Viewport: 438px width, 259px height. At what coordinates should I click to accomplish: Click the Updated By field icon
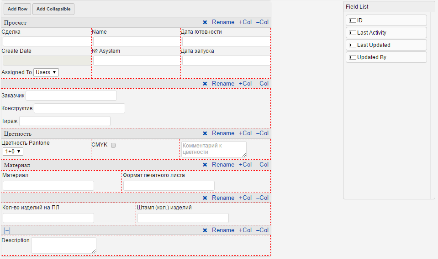pyautogui.click(x=353, y=57)
